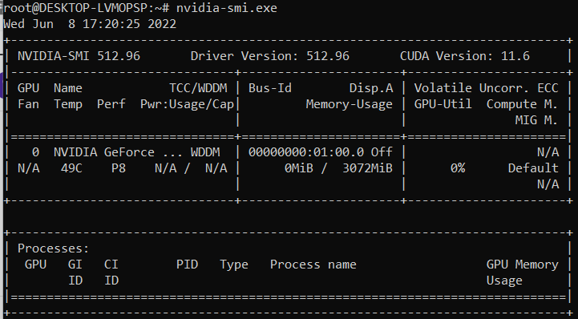
Task: Click the NVIDIA GeForce ... GPU name
Action: pos(104,152)
